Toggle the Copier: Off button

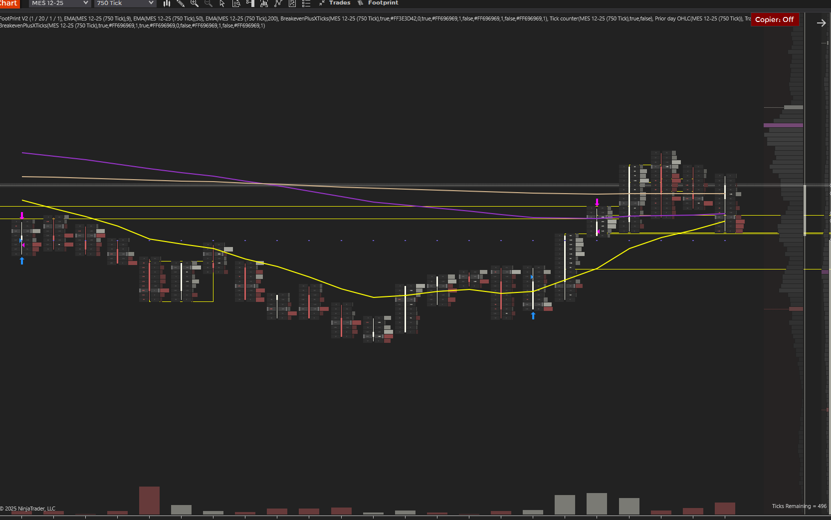[x=775, y=19]
